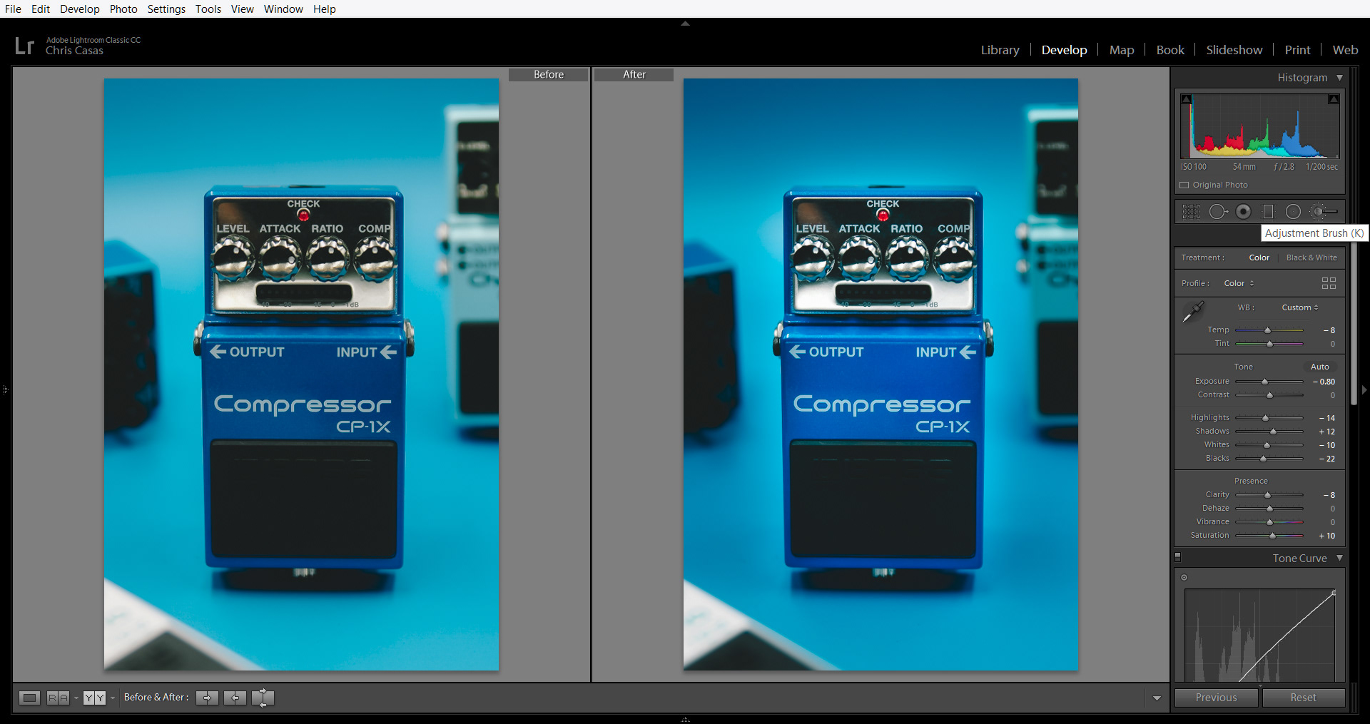The image size is (1370, 724).
Task: Click the Previous button
Action: [x=1217, y=698]
